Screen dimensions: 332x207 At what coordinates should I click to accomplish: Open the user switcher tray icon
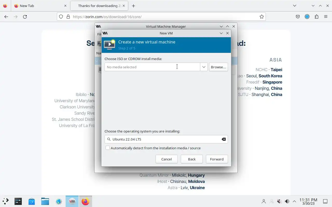tap(264, 201)
